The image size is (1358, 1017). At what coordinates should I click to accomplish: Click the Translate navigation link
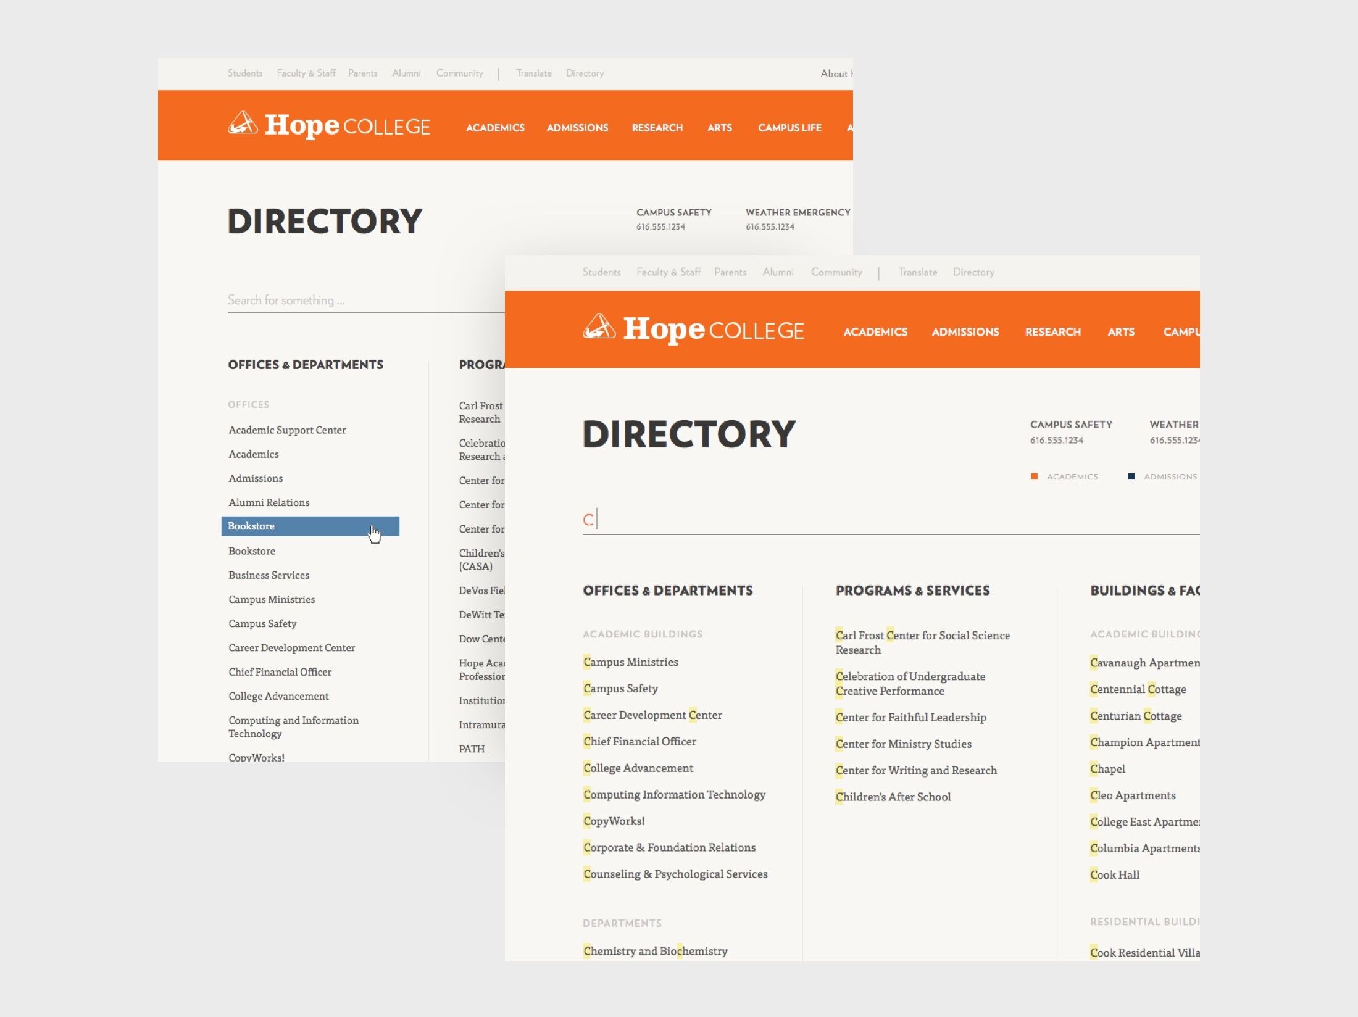click(534, 73)
